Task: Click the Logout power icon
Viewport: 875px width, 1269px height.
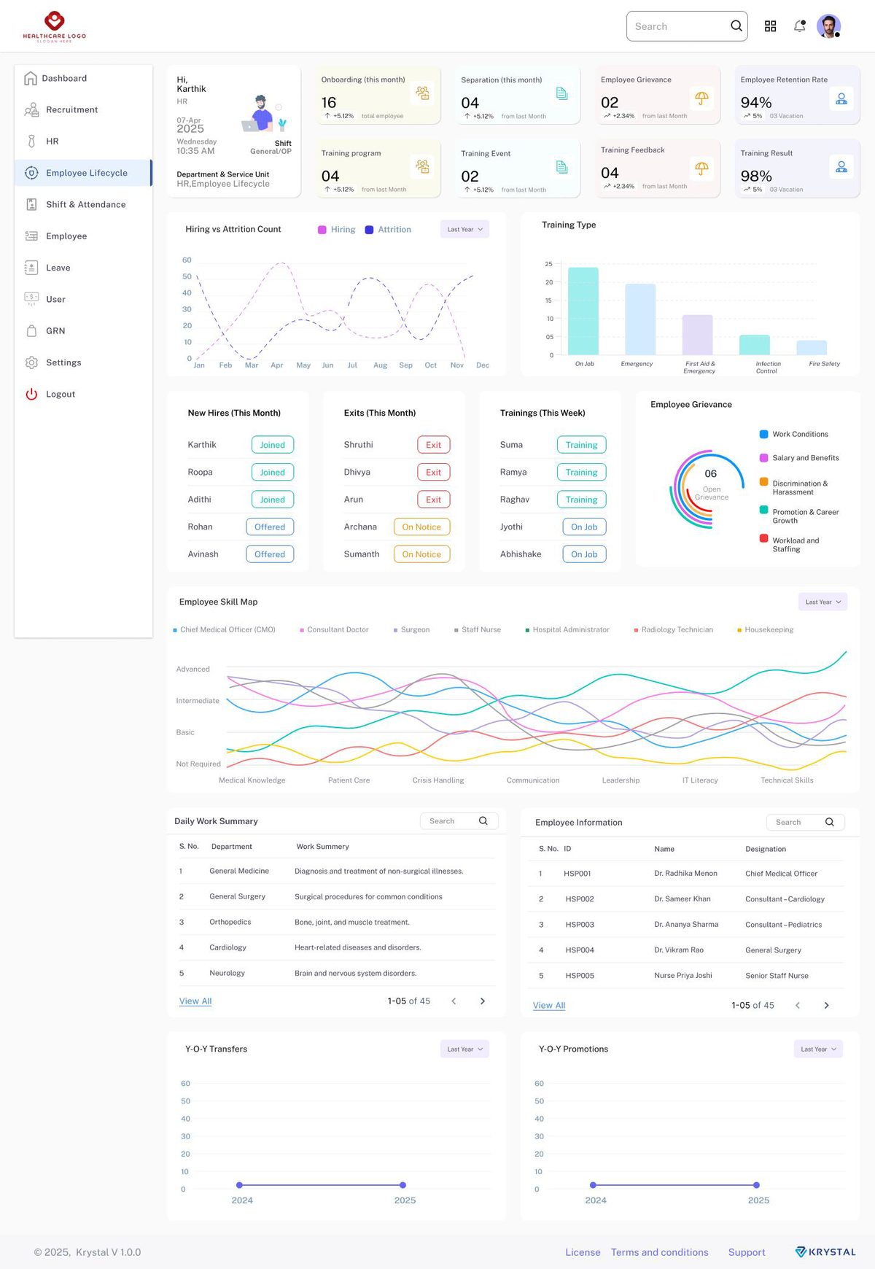Action: (31, 394)
